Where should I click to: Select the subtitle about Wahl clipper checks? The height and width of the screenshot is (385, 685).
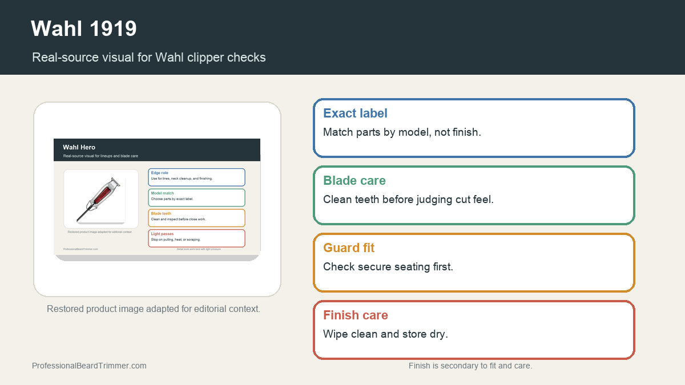(149, 57)
